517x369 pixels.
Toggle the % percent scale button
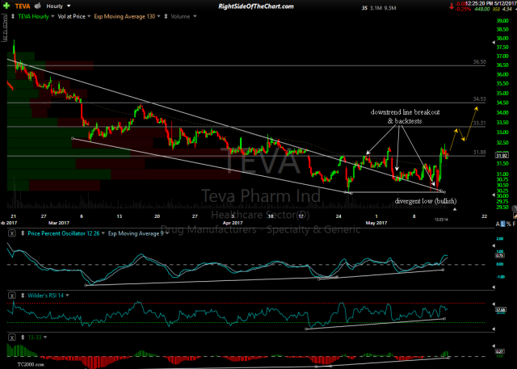(x=509, y=224)
